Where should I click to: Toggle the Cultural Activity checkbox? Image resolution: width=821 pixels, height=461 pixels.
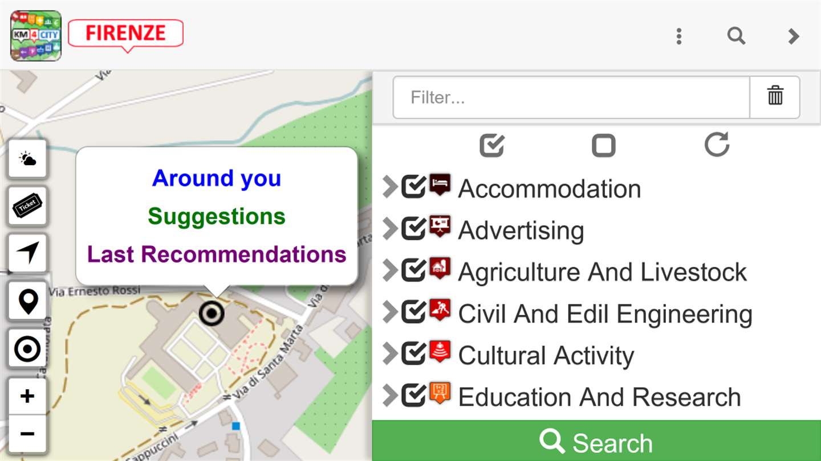[413, 353]
